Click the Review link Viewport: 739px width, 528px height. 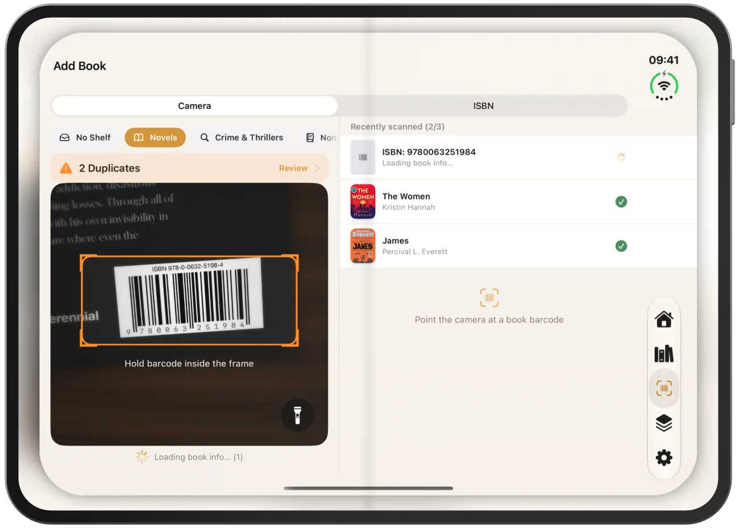click(x=293, y=168)
